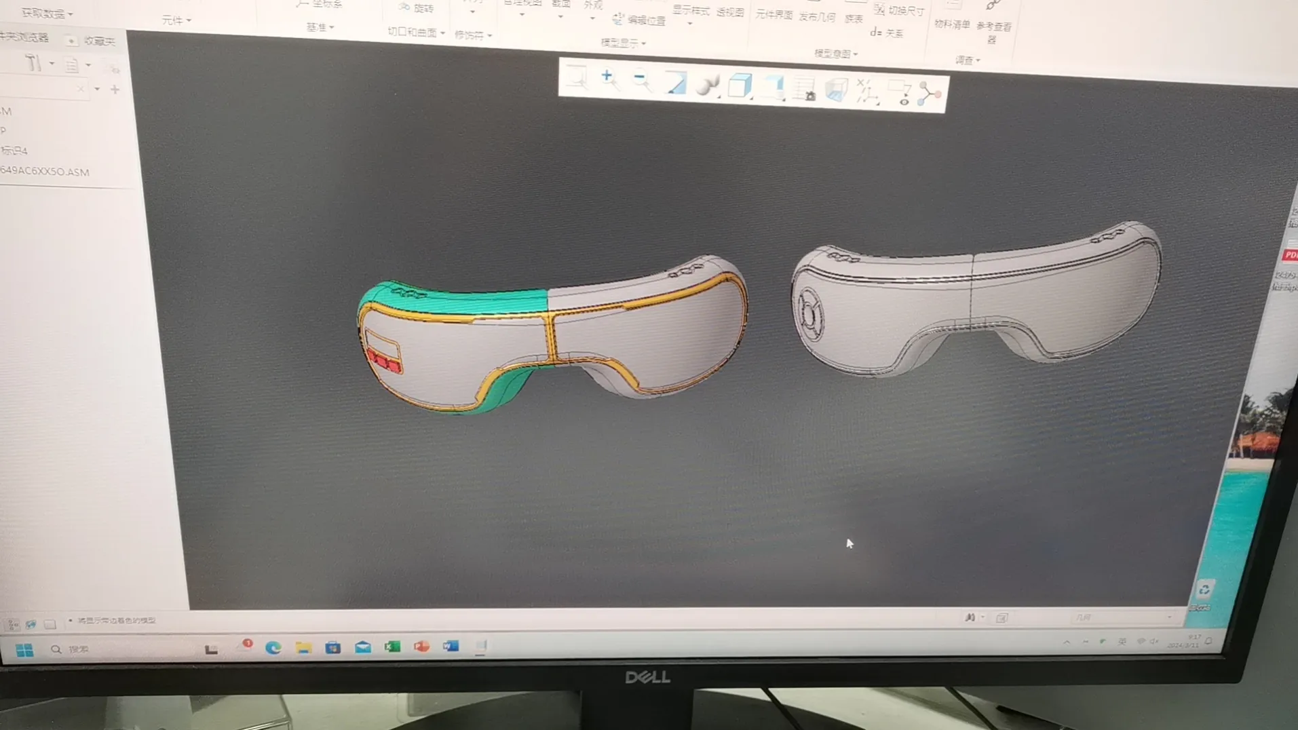This screenshot has height=730, width=1298.
Task: Click the plus icon beside the tree filter
Action: coord(115,90)
